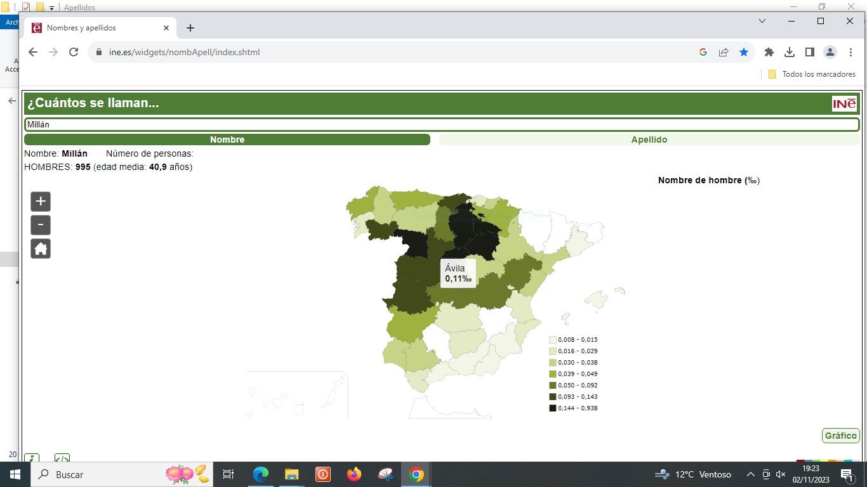This screenshot has width=867, height=487.
Task: Open Firefox from the taskbar
Action: pyautogui.click(x=354, y=474)
